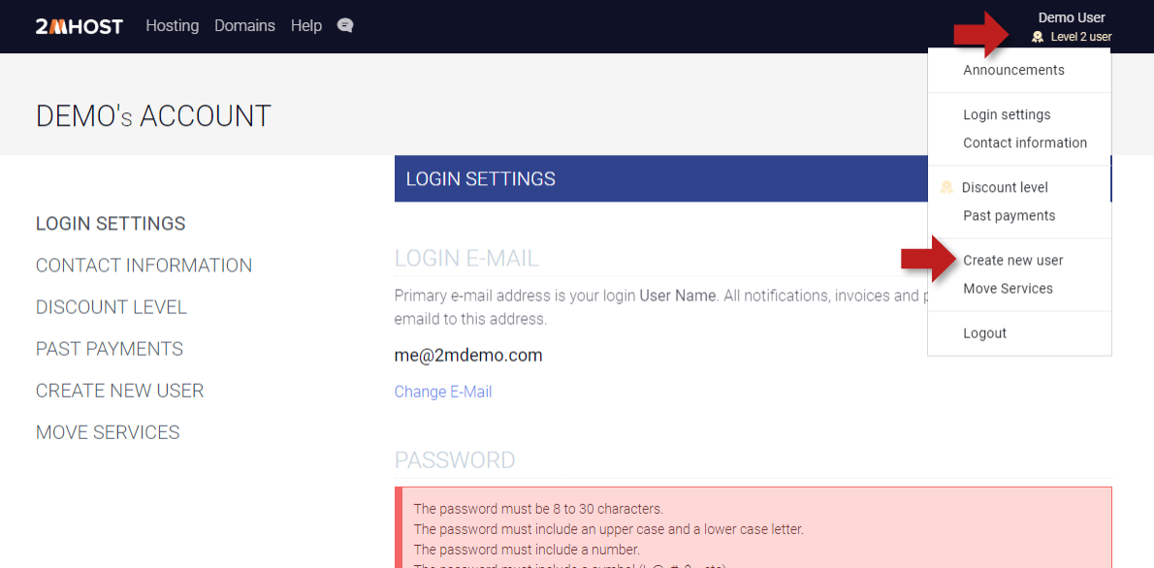Choose Create new user in dropdown
The width and height of the screenshot is (1154, 568).
1012,260
